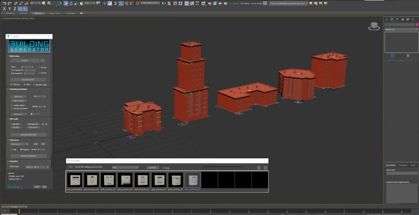Select the Rotate tool icon
Image resolution: width=419 pixels, height=215 pixels.
[71, 3]
